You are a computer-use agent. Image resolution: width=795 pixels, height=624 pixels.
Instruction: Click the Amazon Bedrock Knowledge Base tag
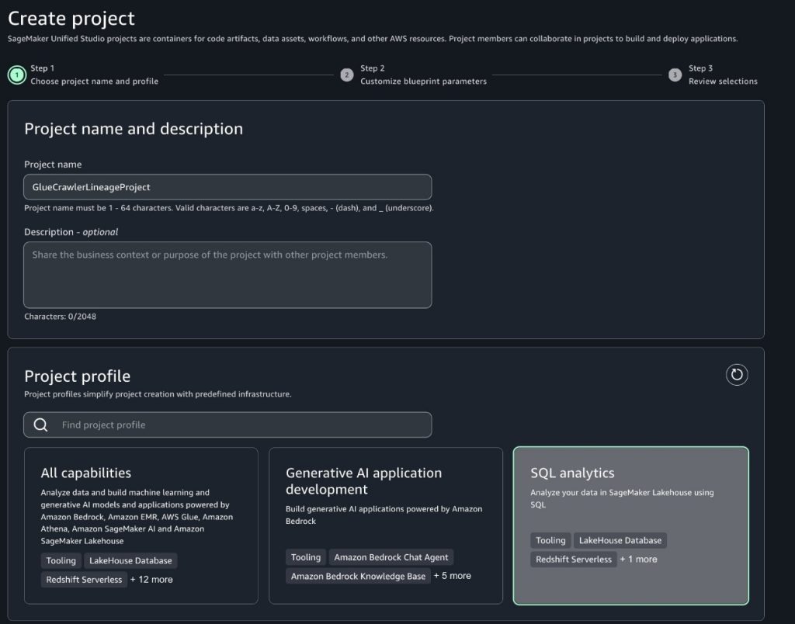pos(358,576)
